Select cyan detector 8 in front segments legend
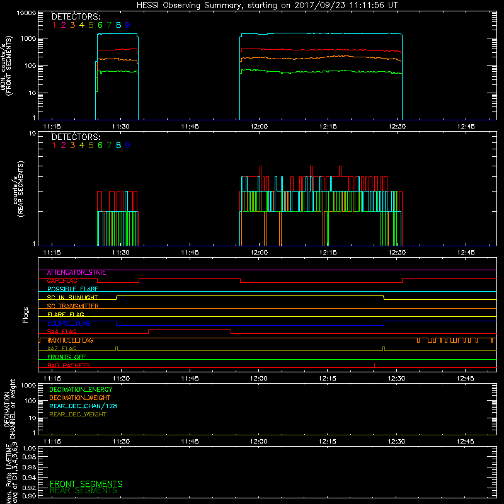The height and width of the screenshot is (504, 504). click(118, 25)
